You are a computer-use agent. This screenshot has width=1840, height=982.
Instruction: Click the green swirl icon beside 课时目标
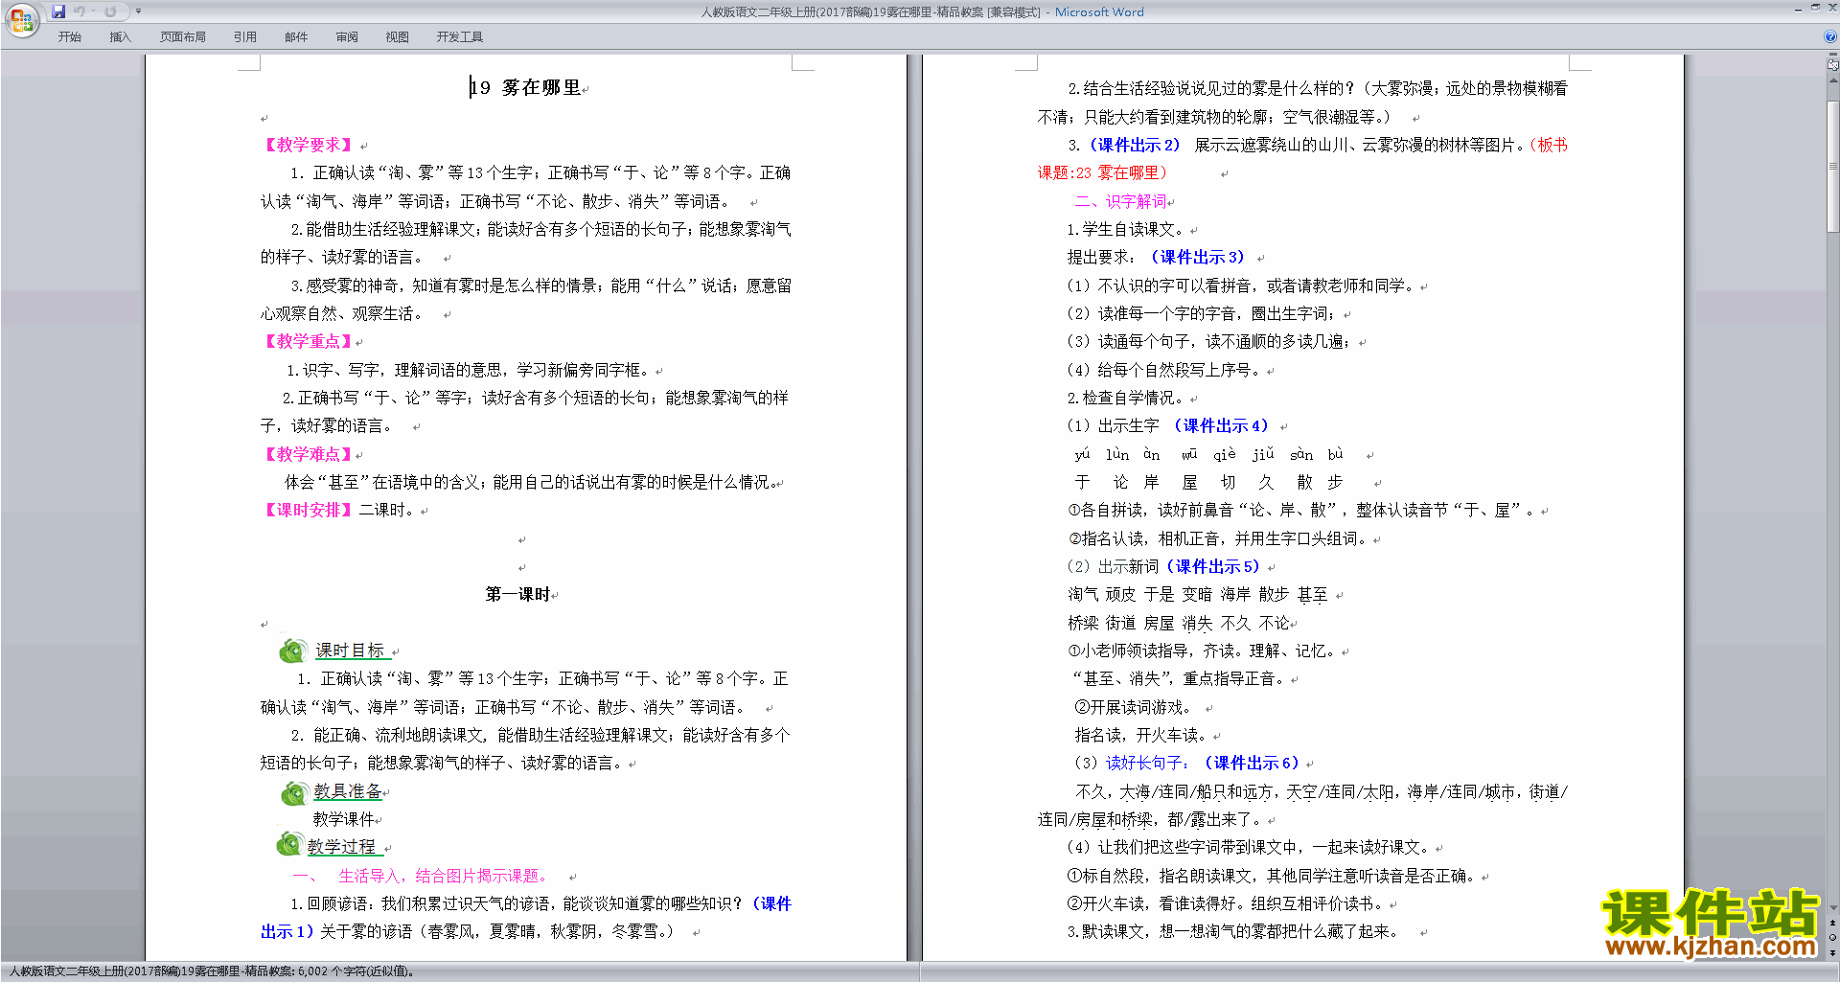click(x=293, y=651)
